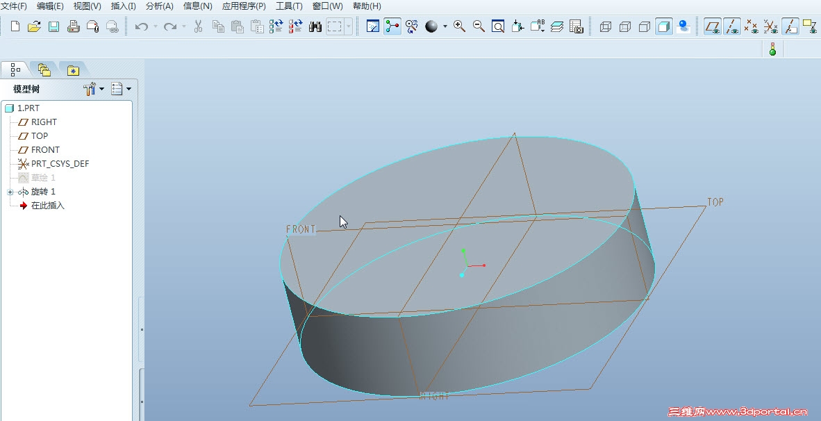Switch to the Favorites navigator tab
Screen dimensions: 821x421
point(73,69)
